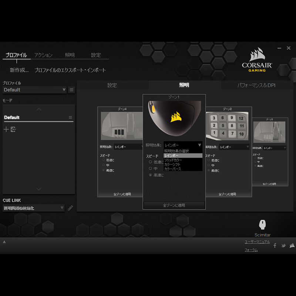Open the Corsair Twitter page icon
Image resolution: width=296 pixels, height=296 pixels.
[283, 245]
